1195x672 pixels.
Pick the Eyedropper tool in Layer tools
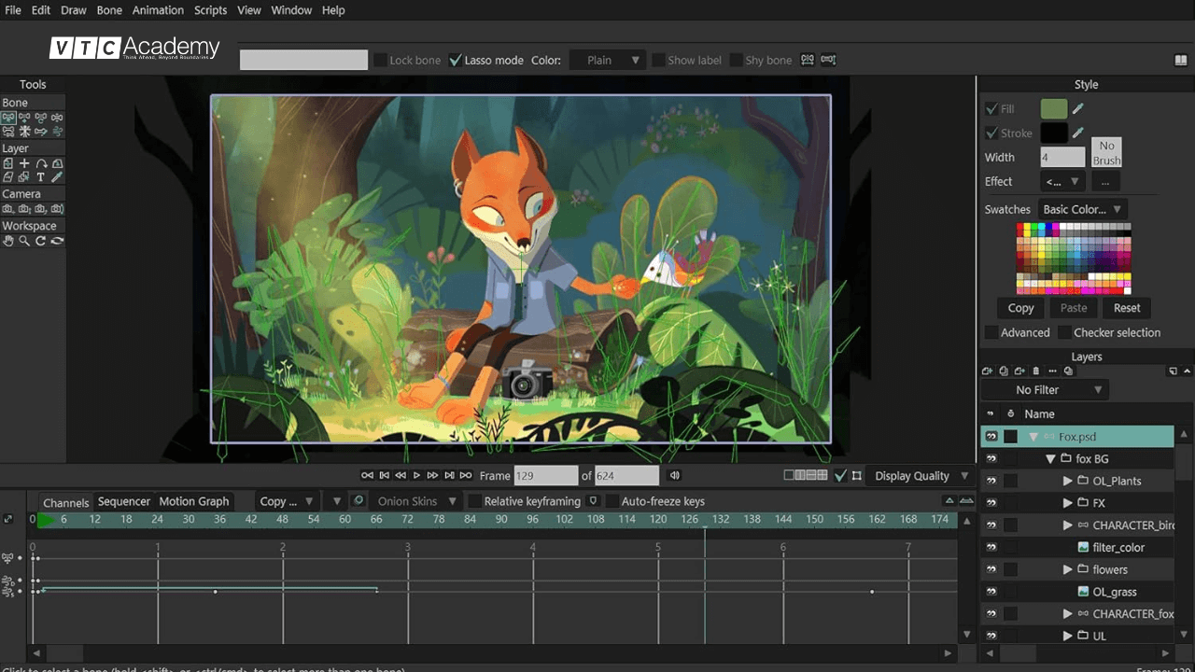tap(57, 177)
